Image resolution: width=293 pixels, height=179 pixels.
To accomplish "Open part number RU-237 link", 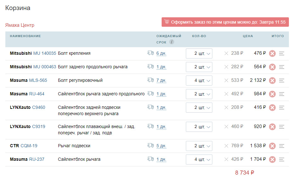I will 37,159.
